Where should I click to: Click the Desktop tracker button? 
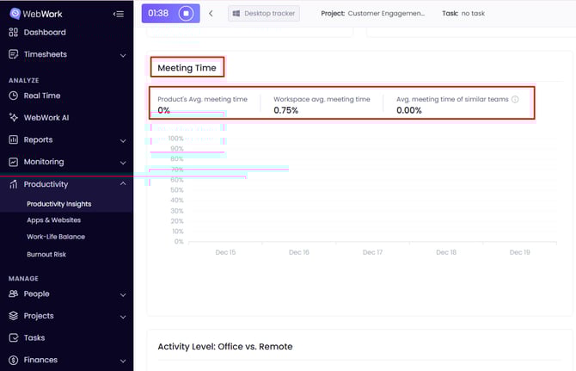(x=264, y=14)
